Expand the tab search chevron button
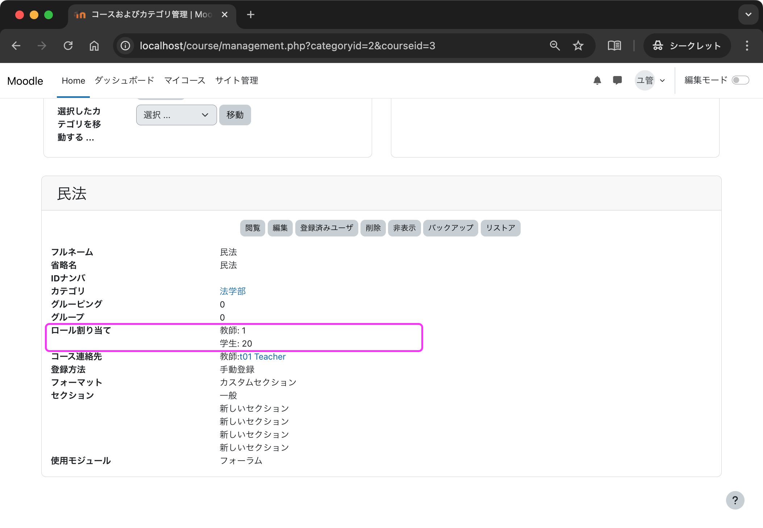The height and width of the screenshot is (528, 763). (748, 14)
